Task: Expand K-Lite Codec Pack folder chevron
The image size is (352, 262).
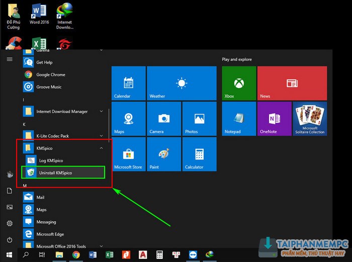Action: (101, 136)
